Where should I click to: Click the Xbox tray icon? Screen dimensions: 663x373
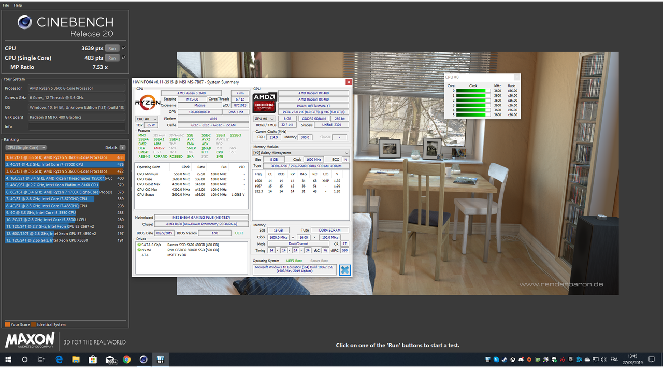pos(513,360)
